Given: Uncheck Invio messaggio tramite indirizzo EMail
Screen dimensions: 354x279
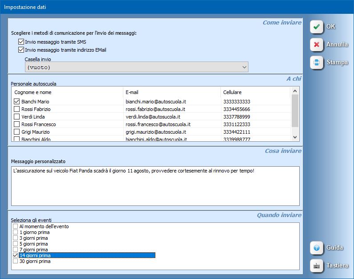Looking at the screenshot, I should click(x=21, y=50).
